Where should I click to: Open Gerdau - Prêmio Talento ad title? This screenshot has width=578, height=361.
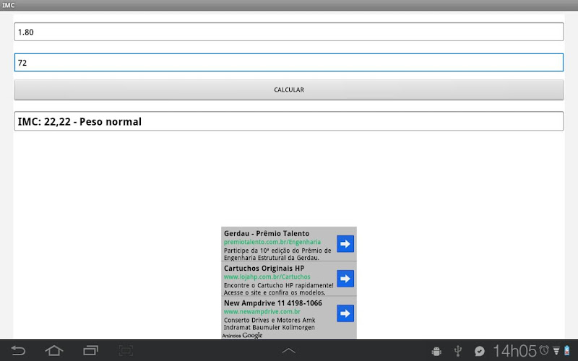point(267,233)
